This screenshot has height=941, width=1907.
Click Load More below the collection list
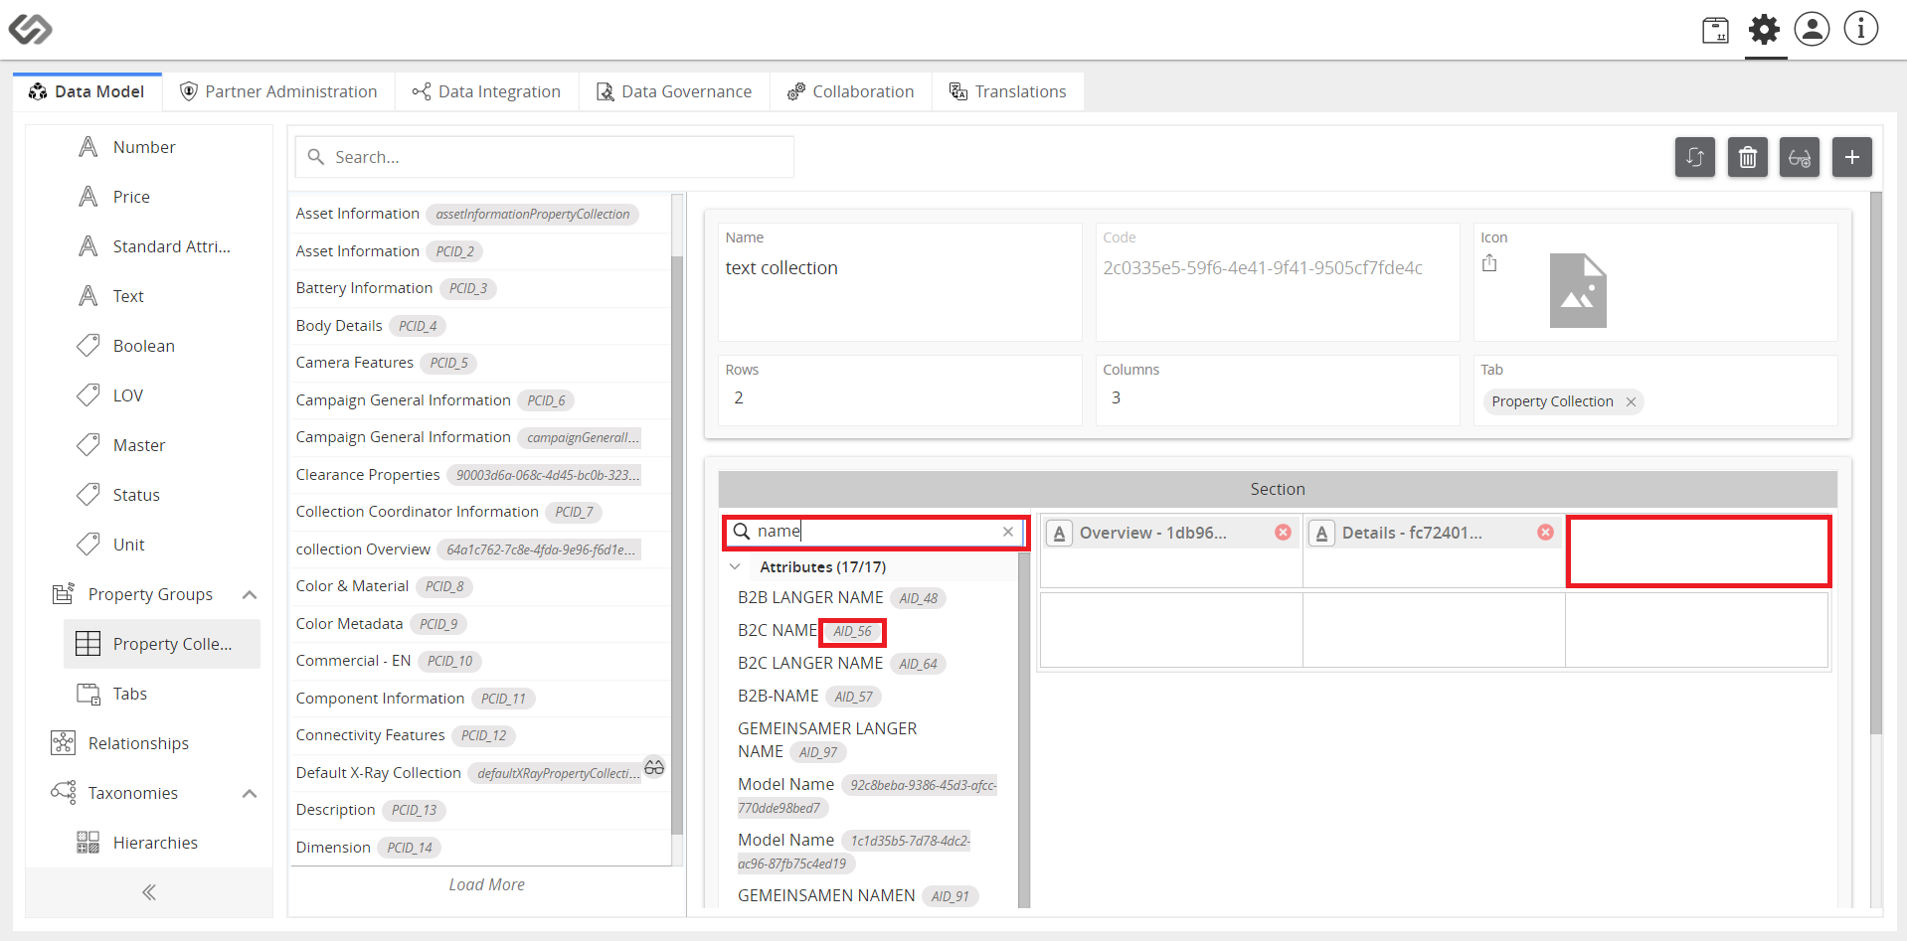coord(486,884)
